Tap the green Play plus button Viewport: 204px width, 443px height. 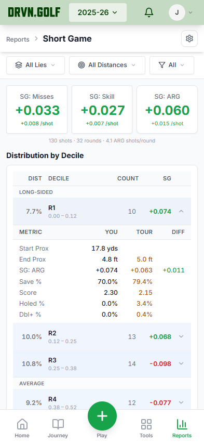102,416
